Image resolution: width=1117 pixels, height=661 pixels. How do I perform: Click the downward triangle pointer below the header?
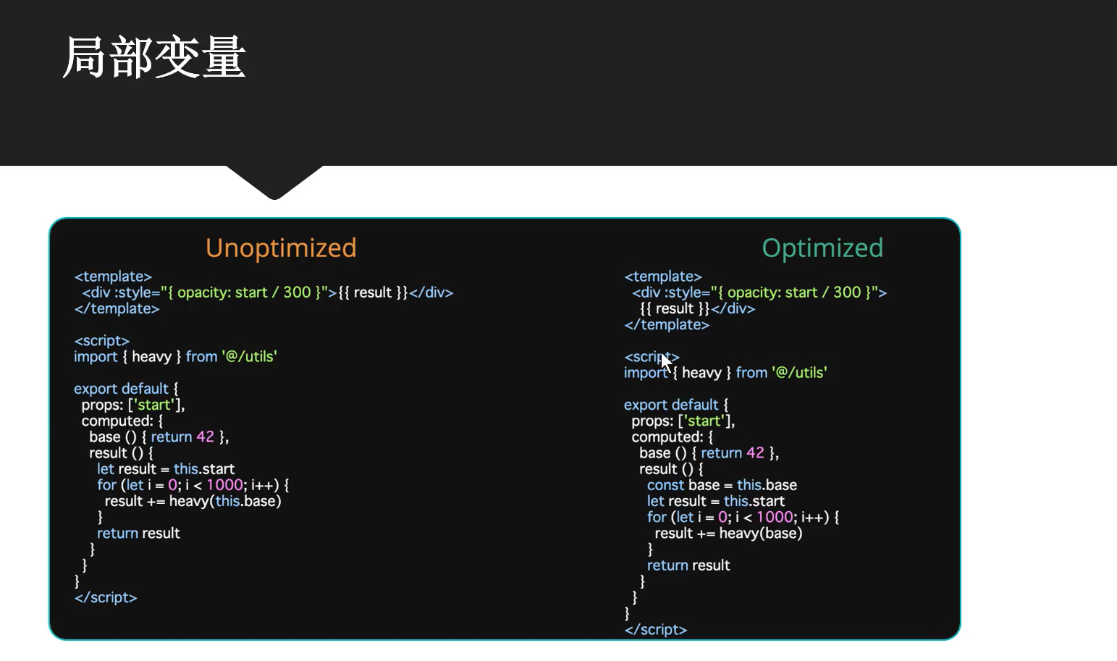[274, 182]
